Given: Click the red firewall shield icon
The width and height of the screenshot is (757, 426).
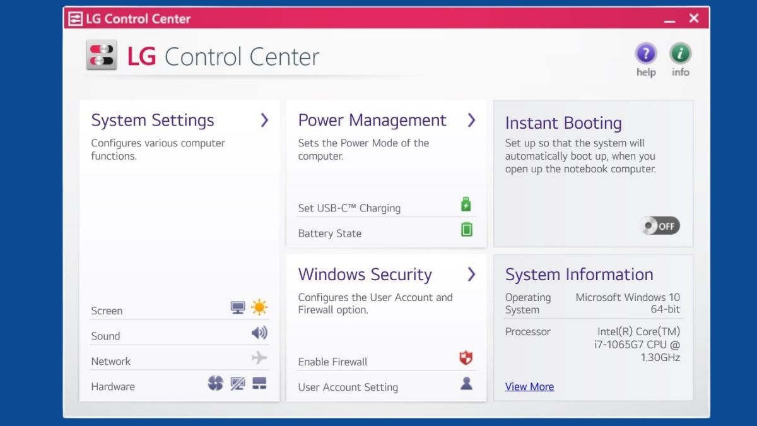Looking at the screenshot, I should [x=466, y=358].
